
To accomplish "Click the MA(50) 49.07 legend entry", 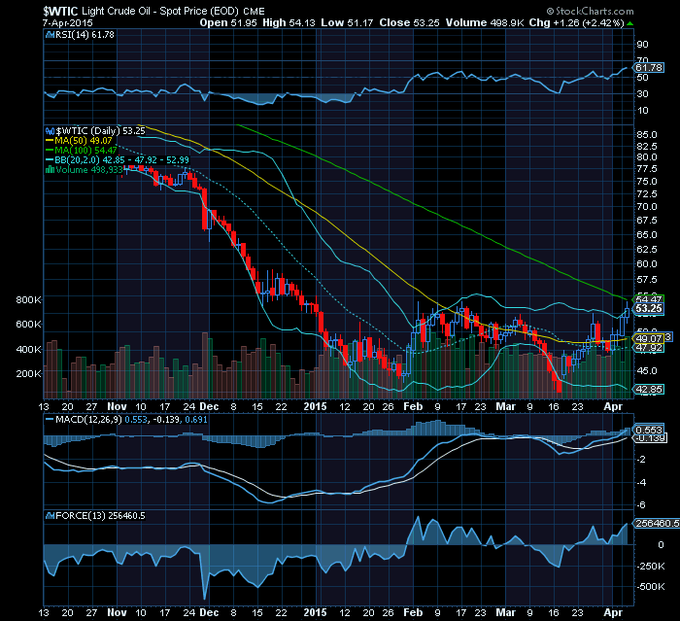I will [84, 141].
